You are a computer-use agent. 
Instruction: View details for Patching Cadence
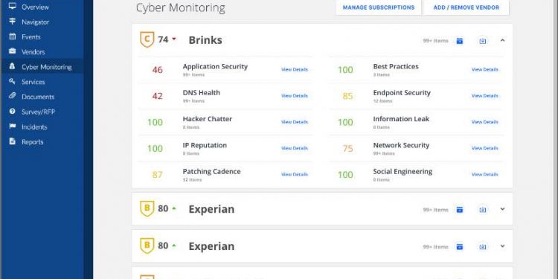(295, 175)
